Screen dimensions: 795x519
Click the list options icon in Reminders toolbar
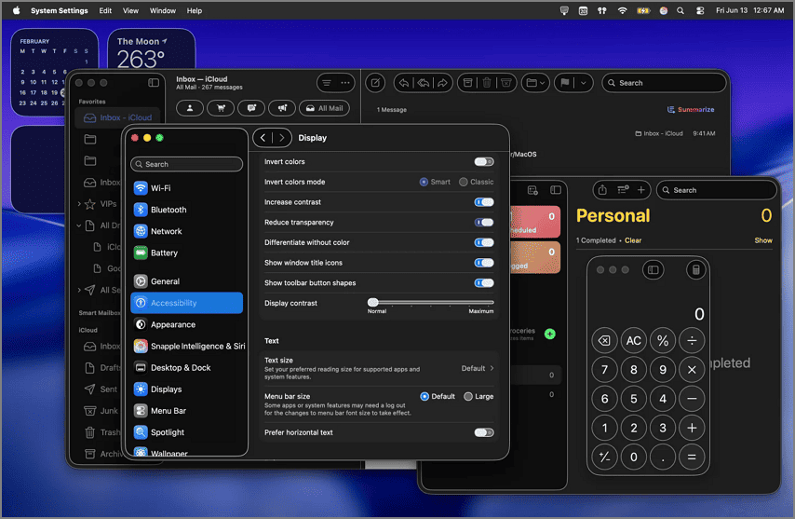pos(623,190)
